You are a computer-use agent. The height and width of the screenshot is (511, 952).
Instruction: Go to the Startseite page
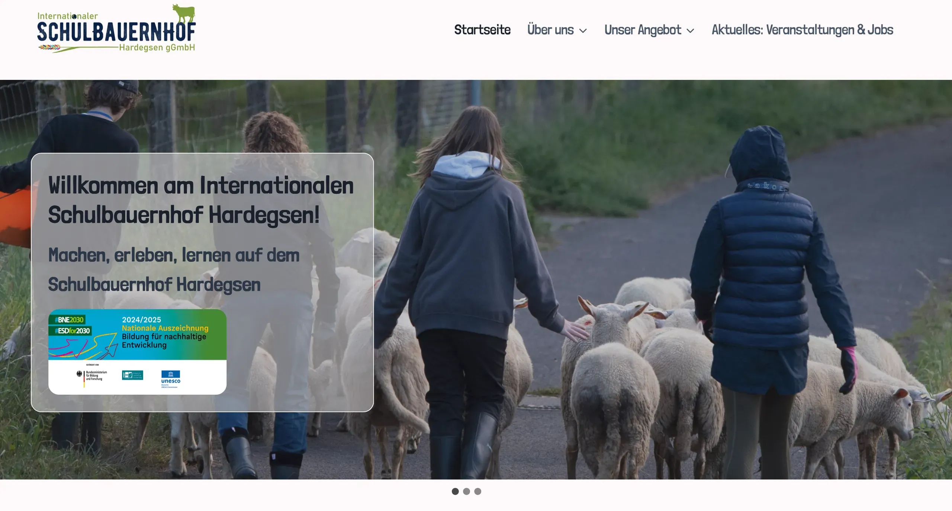[x=482, y=30]
